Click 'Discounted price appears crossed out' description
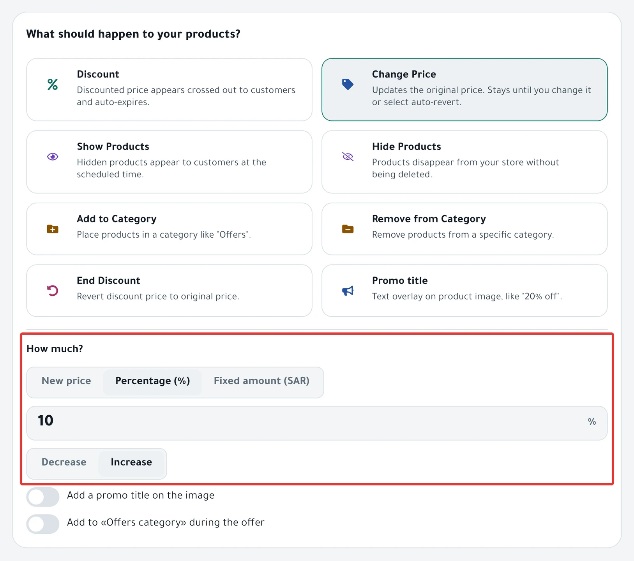This screenshot has height=561, width=634. 186,96
